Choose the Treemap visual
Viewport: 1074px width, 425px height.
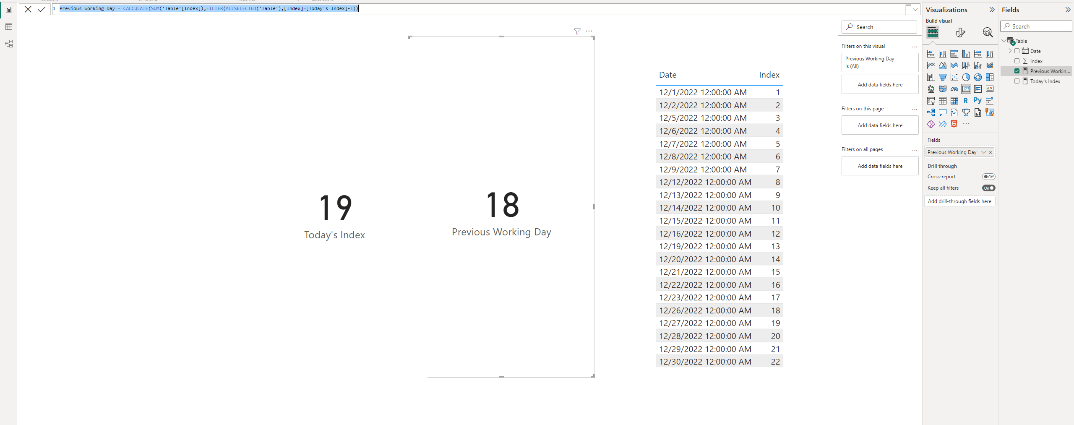(990, 77)
